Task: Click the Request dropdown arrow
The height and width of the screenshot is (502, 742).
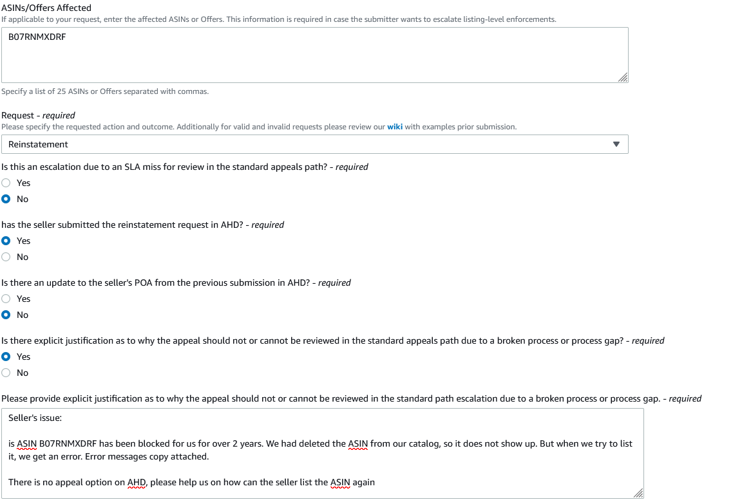Action: 616,144
